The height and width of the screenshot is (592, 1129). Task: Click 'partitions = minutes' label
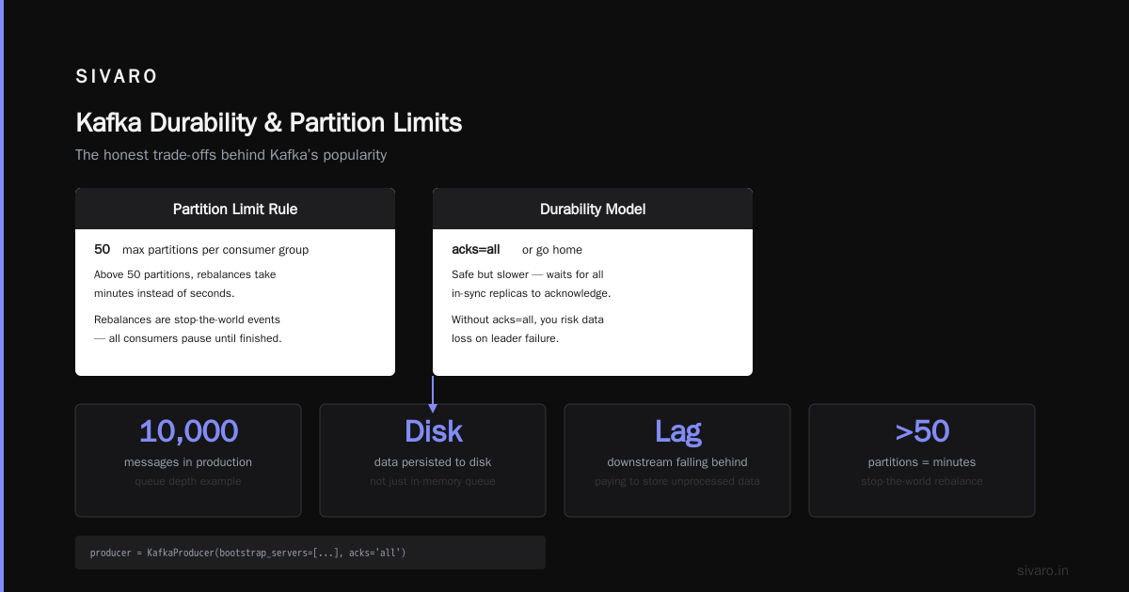(x=922, y=462)
